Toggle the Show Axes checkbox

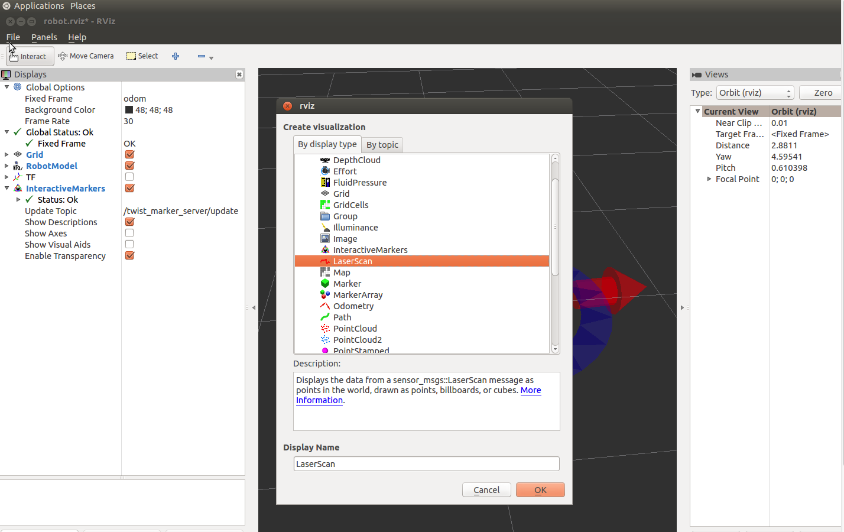click(x=129, y=233)
